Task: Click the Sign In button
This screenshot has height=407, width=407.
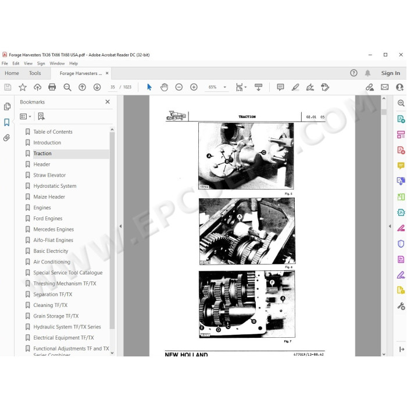Action: coord(390,73)
